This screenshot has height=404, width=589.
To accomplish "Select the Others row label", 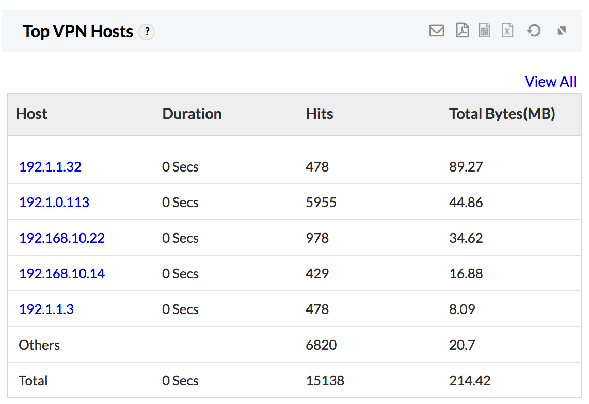I will [x=39, y=345].
